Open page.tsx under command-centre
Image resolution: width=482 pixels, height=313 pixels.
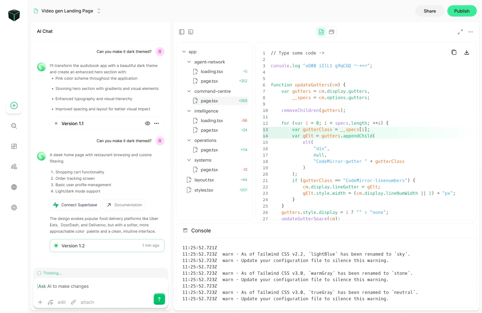pos(221,101)
